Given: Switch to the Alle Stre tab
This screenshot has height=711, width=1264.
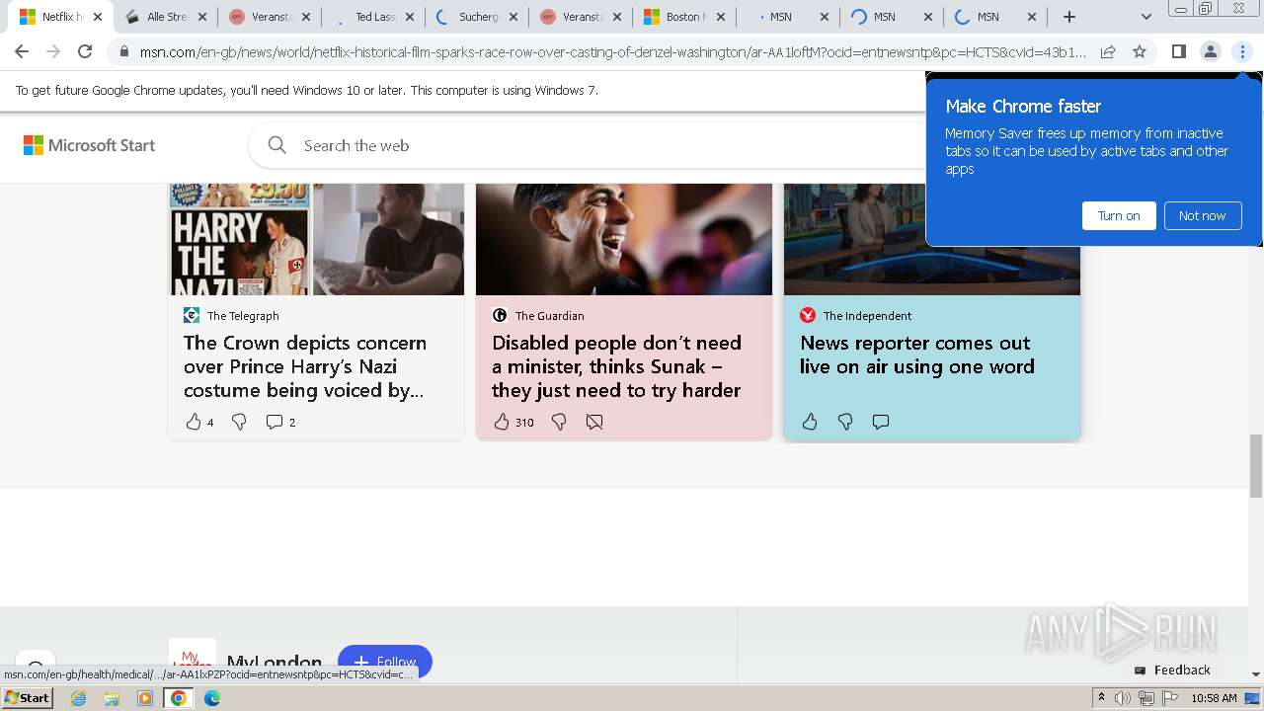Looking at the screenshot, I should point(167,17).
